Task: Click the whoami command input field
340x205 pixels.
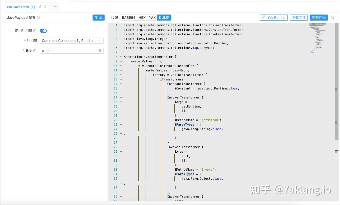Action: 72,51
